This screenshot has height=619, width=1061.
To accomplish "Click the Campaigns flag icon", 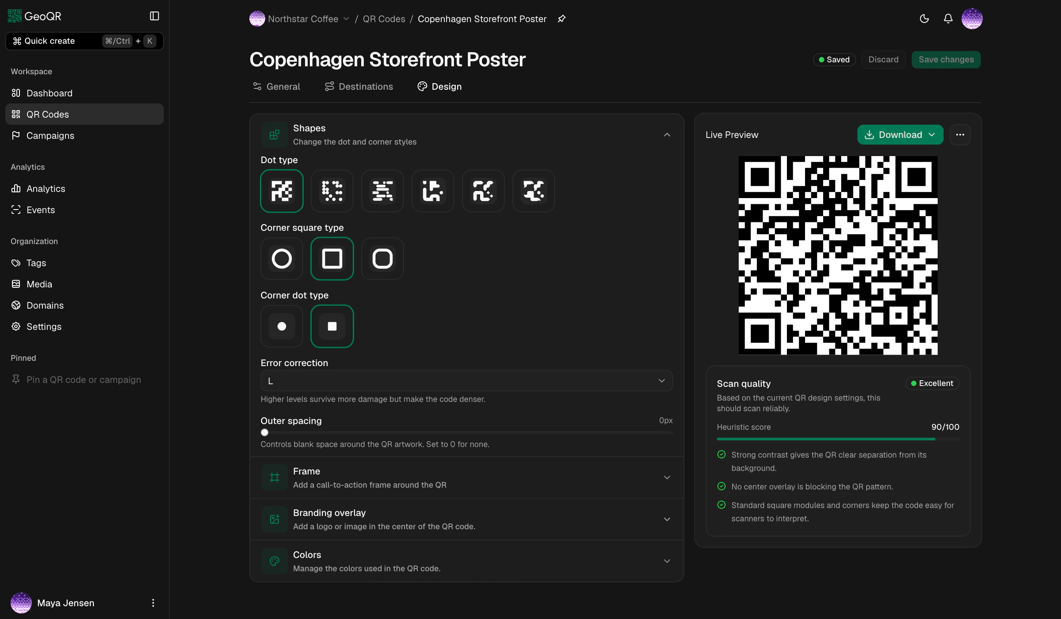I will pos(16,135).
